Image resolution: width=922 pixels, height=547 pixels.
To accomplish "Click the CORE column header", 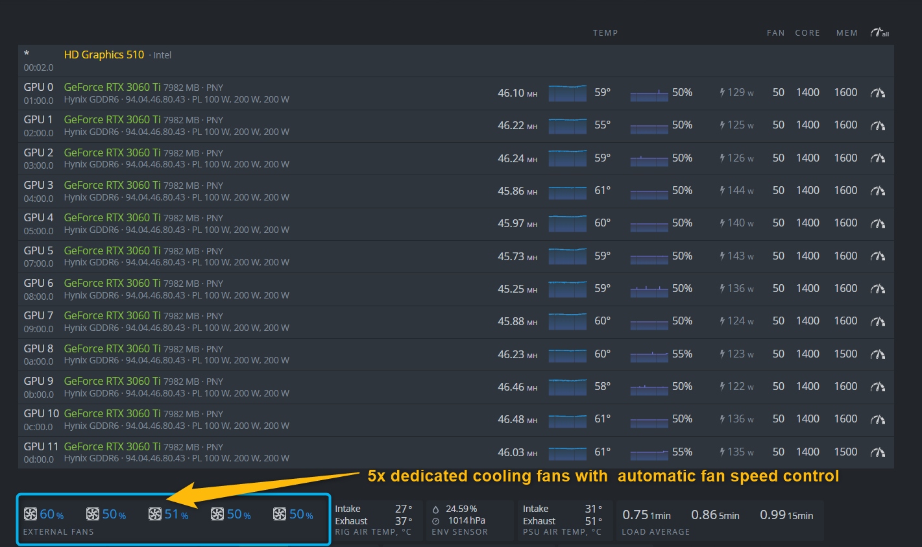I will (807, 33).
